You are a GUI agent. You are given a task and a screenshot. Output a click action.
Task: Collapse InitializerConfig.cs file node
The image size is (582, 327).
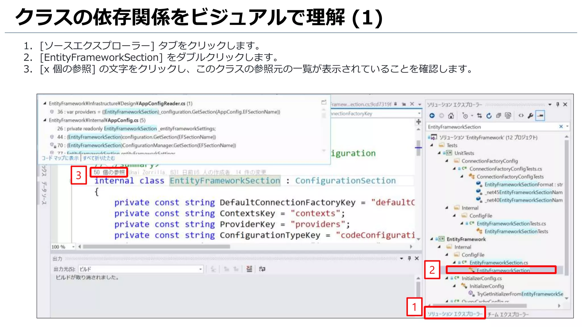[447, 278]
